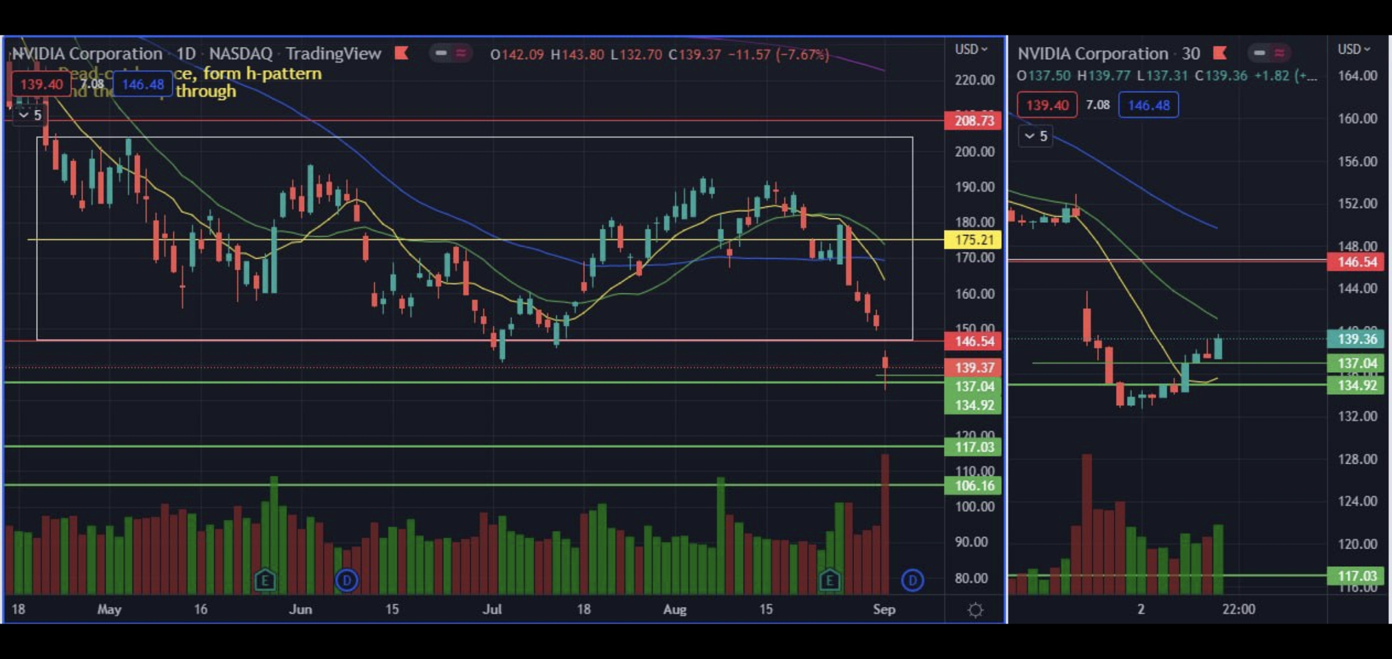Open USD currency dropdown on daily chart
1392x659 pixels.
tap(971, 49)
